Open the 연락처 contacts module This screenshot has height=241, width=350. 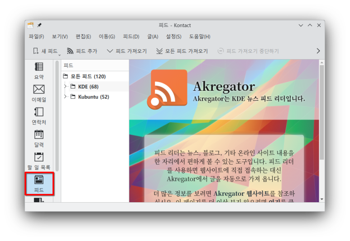coord(39,116)
